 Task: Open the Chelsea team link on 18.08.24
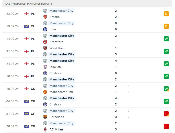coord(55,73)
